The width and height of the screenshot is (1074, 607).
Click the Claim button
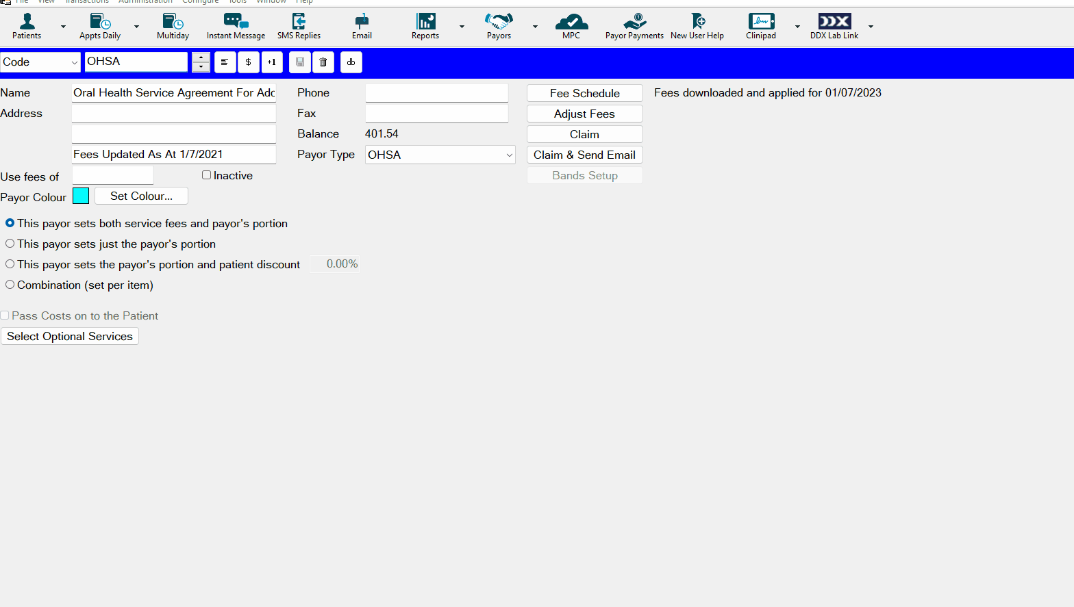[x=585, y=134]
